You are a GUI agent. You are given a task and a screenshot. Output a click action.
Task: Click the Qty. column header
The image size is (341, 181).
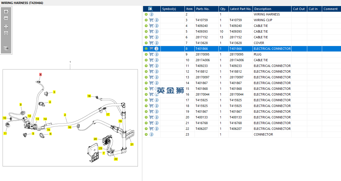[223, 9]
